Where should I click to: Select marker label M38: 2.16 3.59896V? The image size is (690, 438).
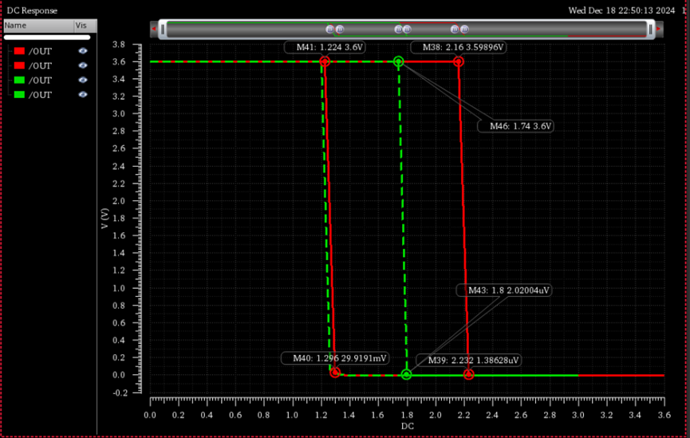click(459, 47)
